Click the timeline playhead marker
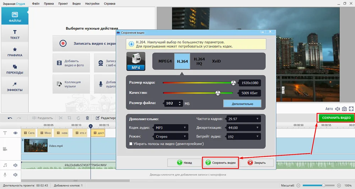The height and width of the screenshot is (189, 355). (x=91, y=126)
